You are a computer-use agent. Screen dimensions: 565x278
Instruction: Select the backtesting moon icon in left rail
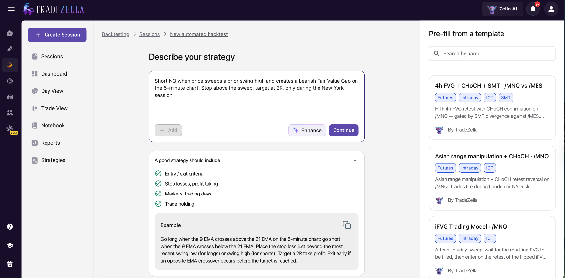pyautogui.click(x=10, y=65)
